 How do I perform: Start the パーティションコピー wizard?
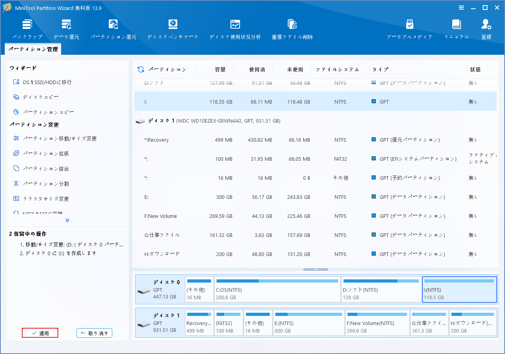coord(43,112)
